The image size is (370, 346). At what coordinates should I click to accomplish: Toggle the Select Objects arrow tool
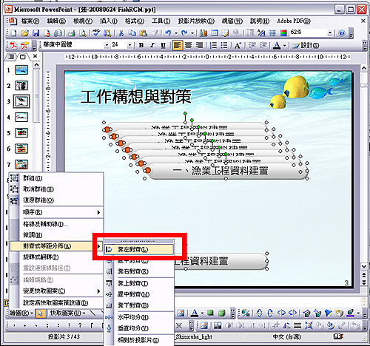tap(41, 313)
